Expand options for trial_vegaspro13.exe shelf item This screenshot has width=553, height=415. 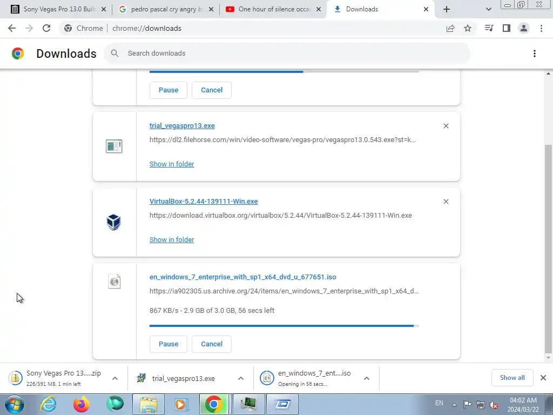pos(241,378)
